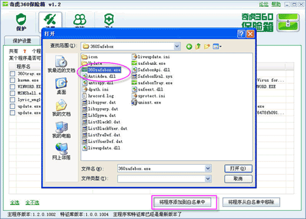The height and width of the screenshot is (219, 306).
Task: Select the icon folder
Action: point(90,57)
